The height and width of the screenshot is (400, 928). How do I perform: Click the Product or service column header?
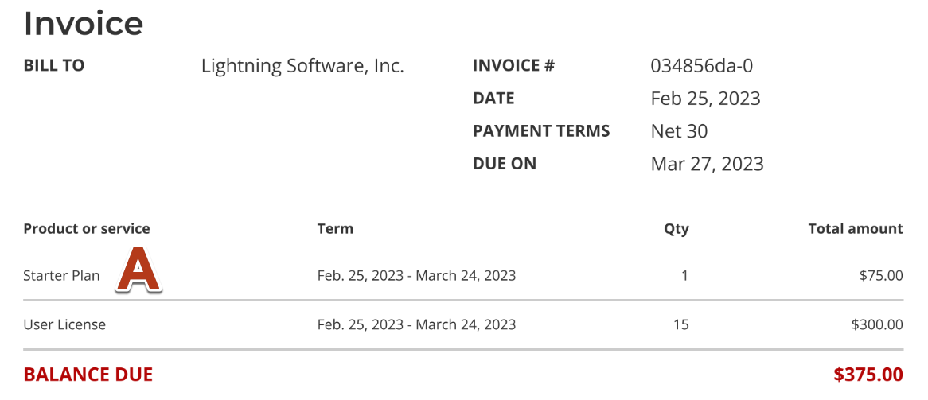coord(87,229)
